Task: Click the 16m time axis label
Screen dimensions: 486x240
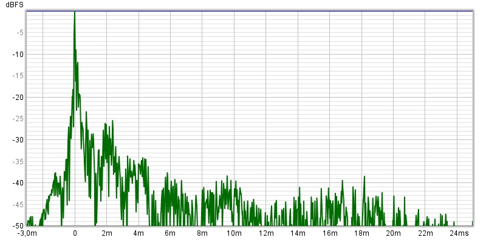Action: pyautogui.click(x=330, y=233)
